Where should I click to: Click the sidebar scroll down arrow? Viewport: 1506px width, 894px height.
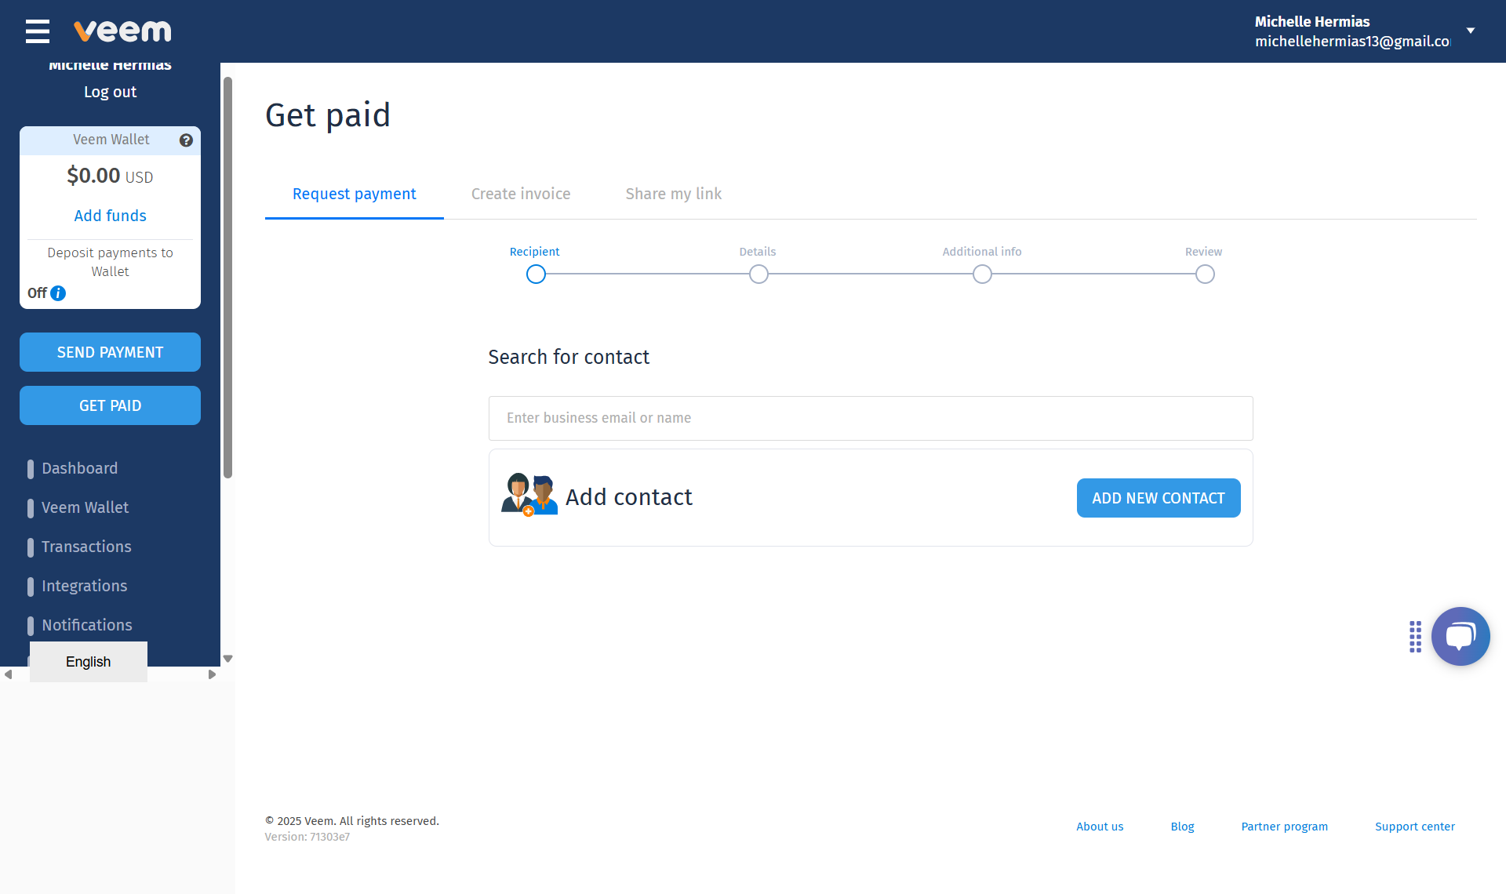[228, 659]
